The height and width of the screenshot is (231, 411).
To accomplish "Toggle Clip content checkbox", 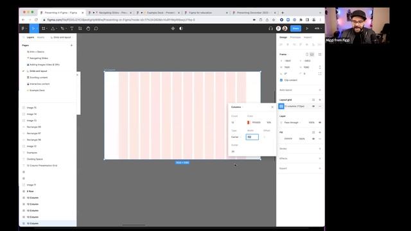I will (x=281, y=80).
